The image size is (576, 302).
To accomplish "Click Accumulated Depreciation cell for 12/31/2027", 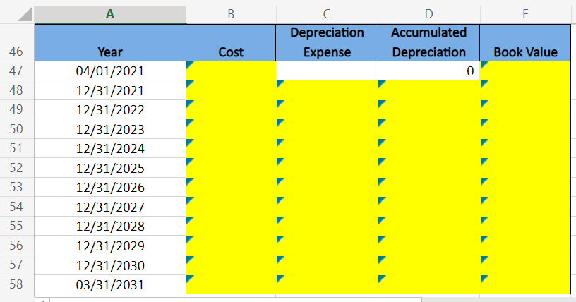I will (x=428, y=207).
